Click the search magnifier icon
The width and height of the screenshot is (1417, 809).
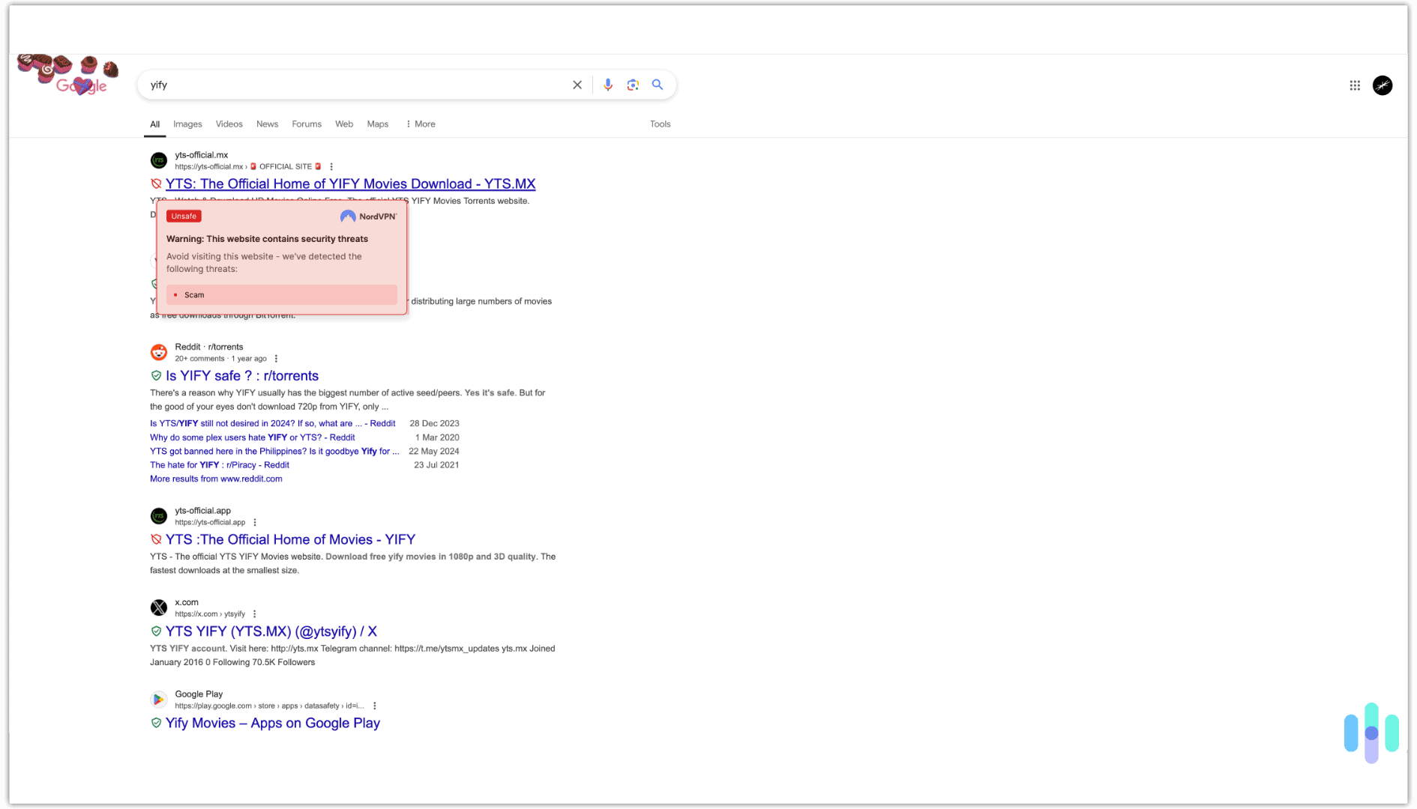[658, 85]
